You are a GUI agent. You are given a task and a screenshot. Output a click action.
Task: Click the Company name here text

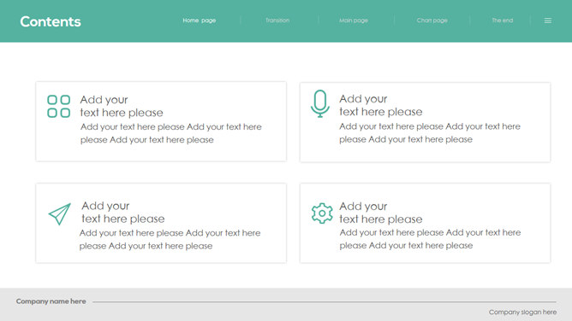pos(51,301)
